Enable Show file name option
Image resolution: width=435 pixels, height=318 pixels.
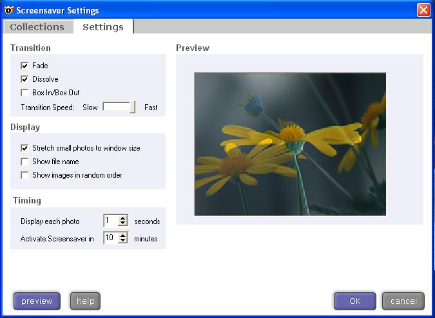(24, 162)
